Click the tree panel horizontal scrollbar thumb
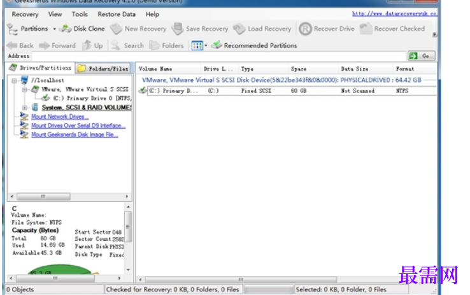 (43, 197)
